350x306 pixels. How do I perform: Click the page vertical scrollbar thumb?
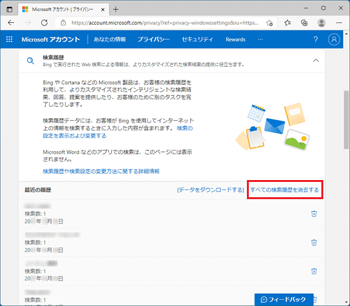pyautogui.click(x=346, y=120)
